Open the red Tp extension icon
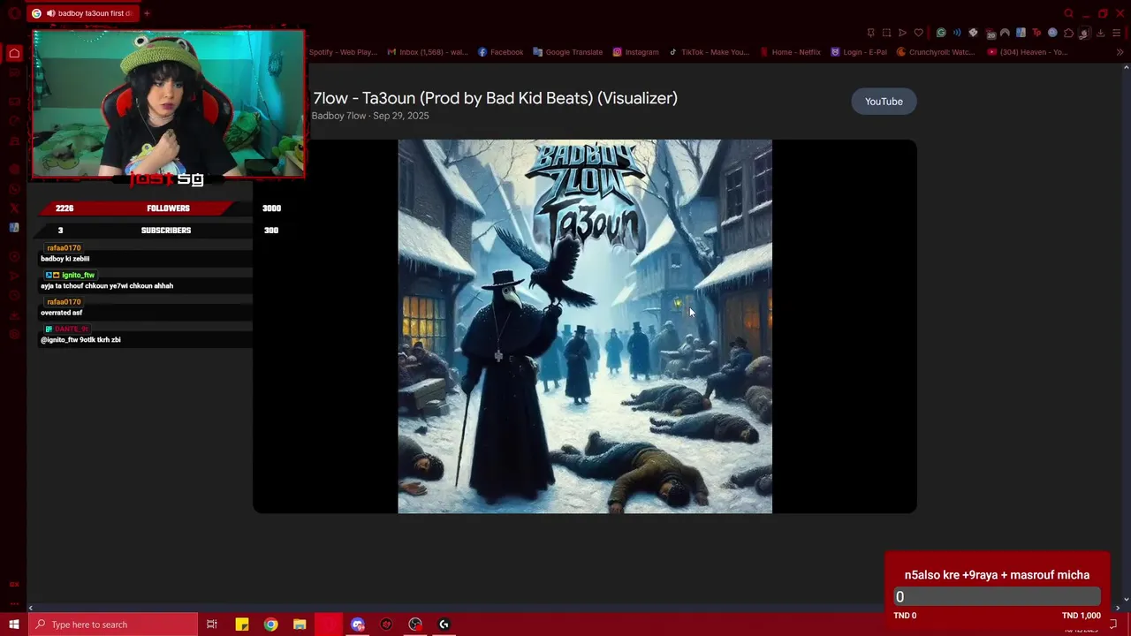Image resolution: width=1131 pixels, height=636 pixels. 1036,33
